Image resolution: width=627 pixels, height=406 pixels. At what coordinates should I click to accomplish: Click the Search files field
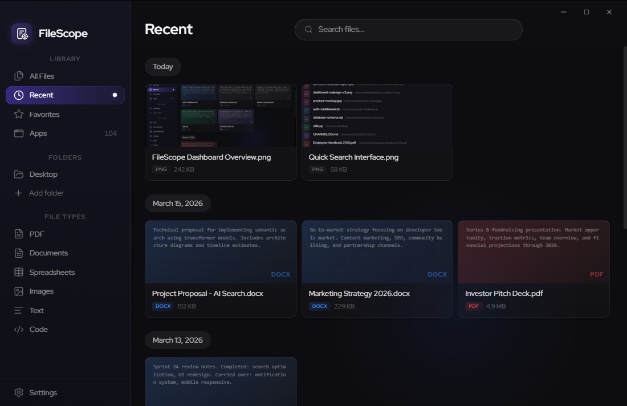tap(408, 29)
